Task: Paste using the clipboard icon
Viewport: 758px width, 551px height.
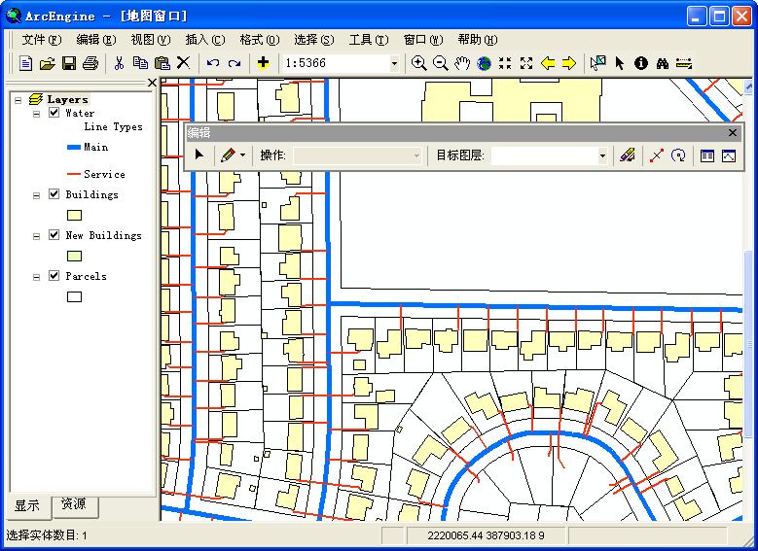Action: tap(162, 63)
